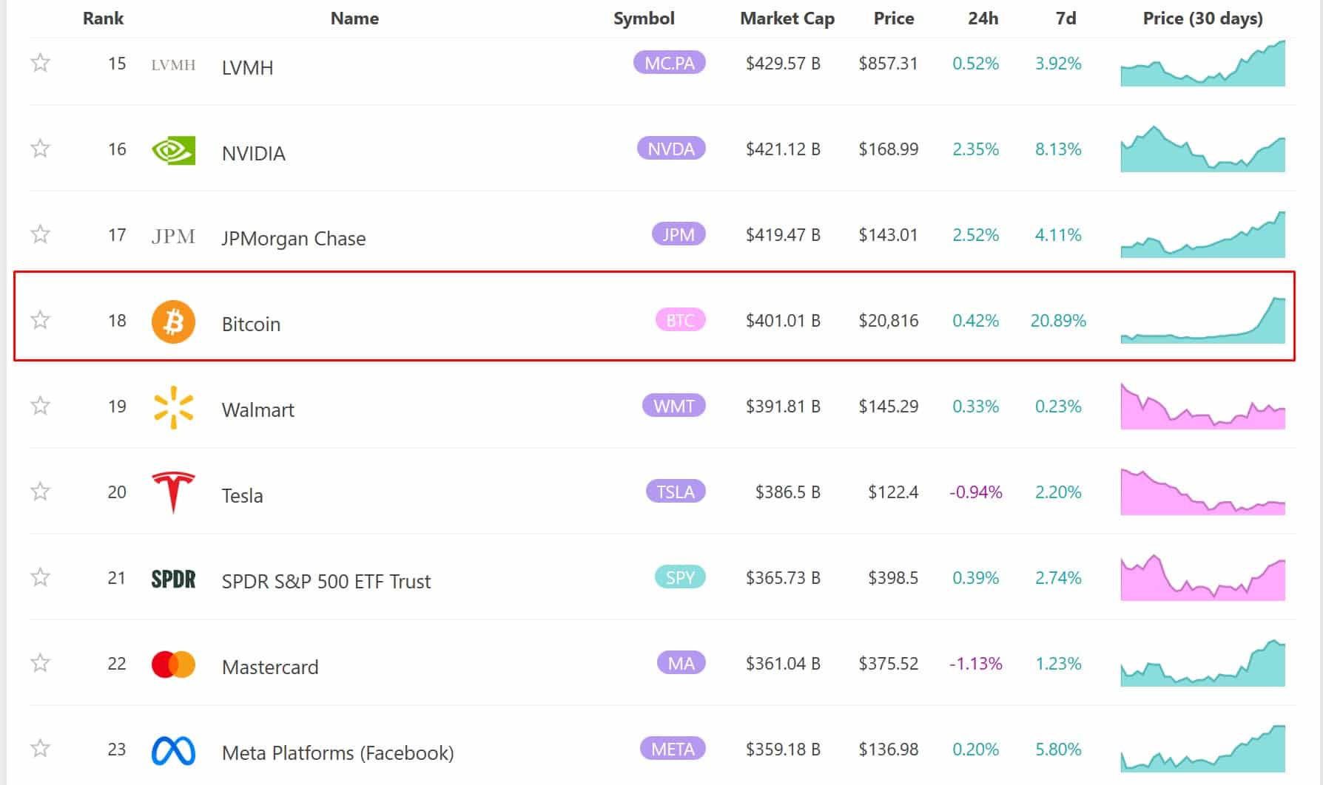Sort by 24h change header
The height and width of the screenshot is (785, 1323).
(x=983, y=18)
